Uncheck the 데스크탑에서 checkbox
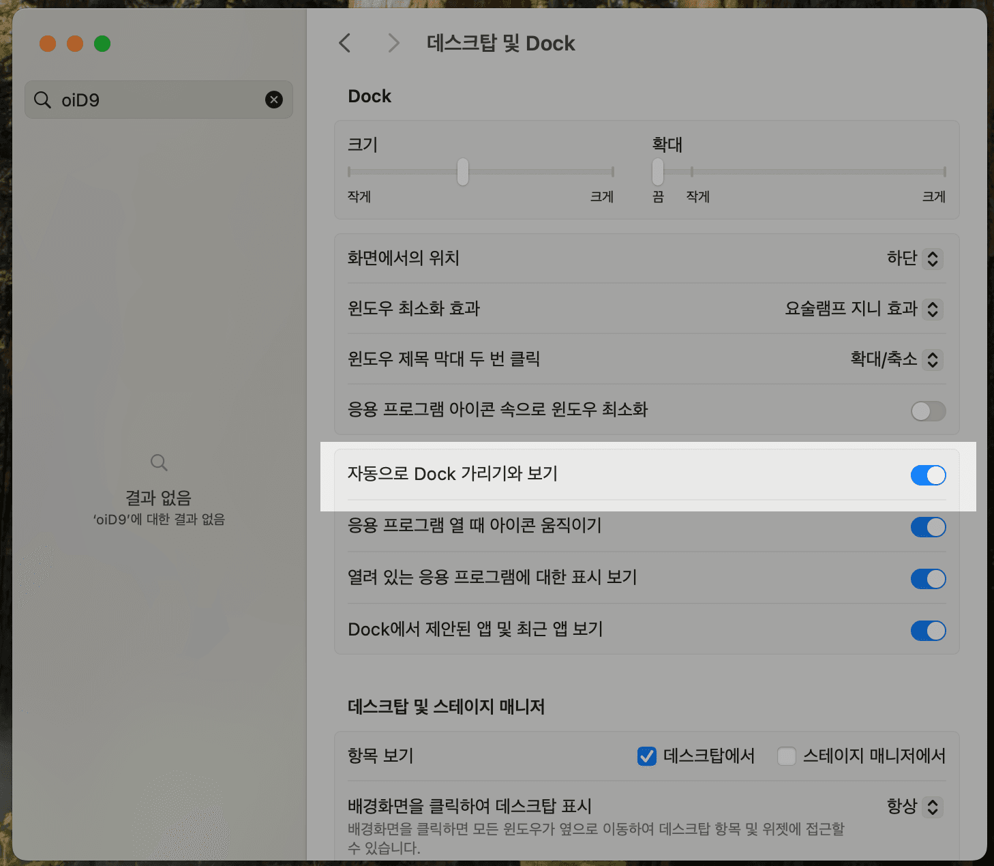Screen dimensions: 994x866 646,756
